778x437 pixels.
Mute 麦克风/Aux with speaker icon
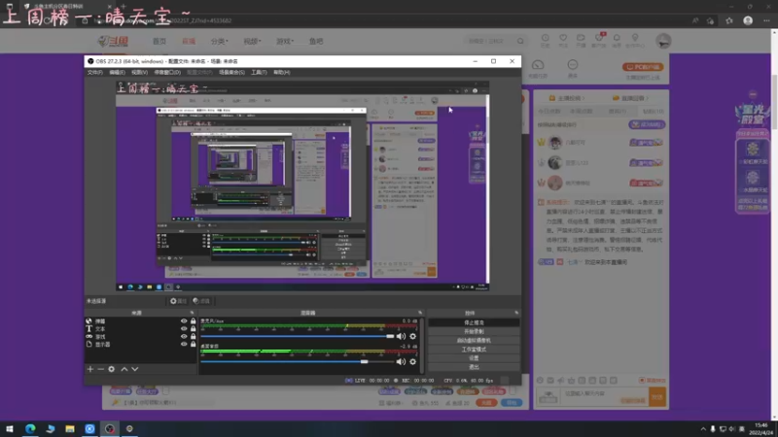click(401, 336)
